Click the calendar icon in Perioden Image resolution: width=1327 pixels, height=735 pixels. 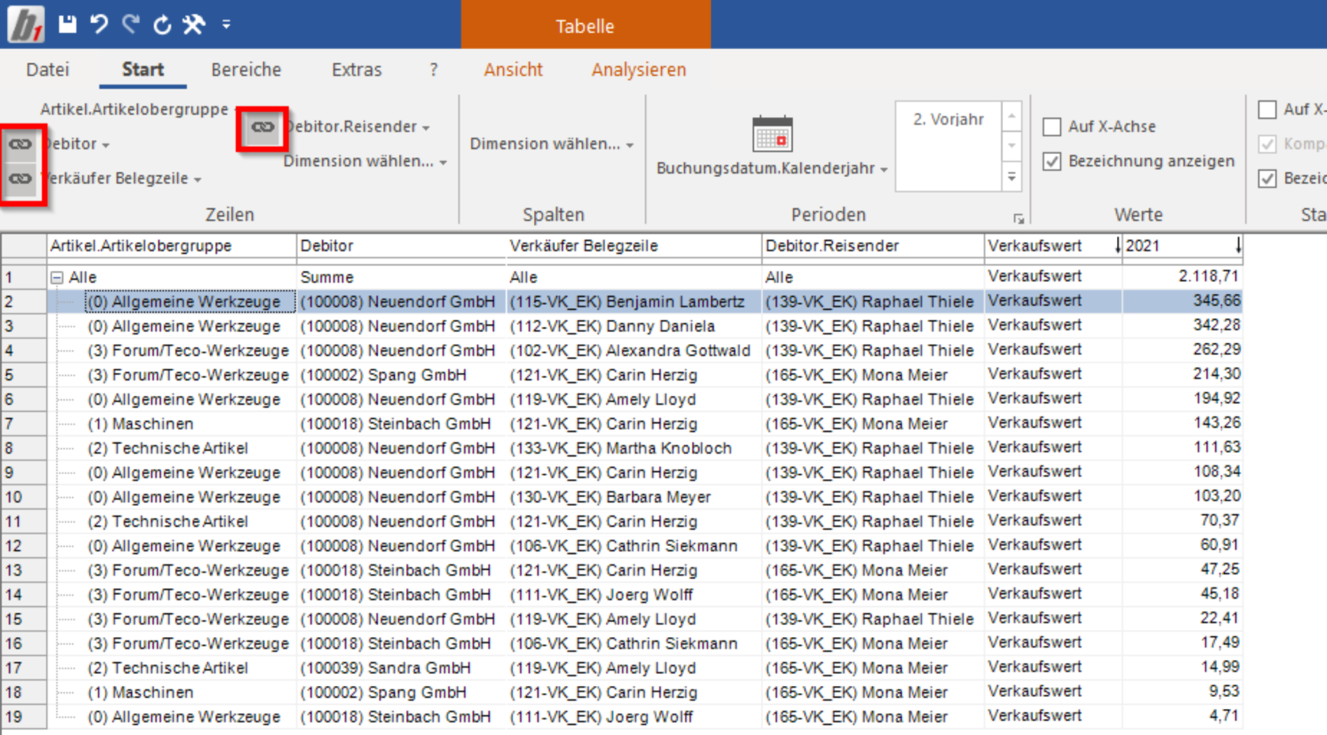pyautogui.click(x=772, y=134)
